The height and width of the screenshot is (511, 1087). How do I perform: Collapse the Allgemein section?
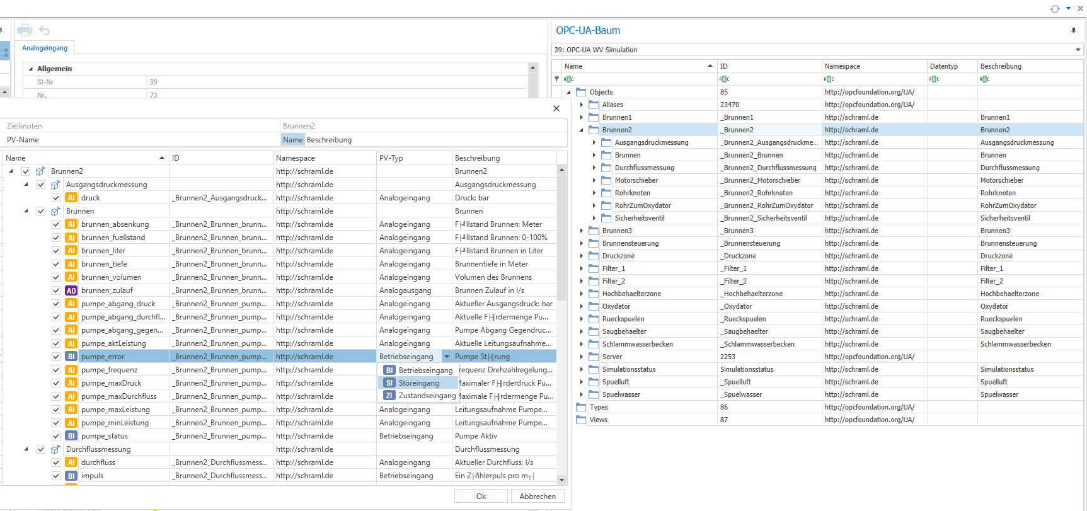pyautogui.click(x=31, y=69)
